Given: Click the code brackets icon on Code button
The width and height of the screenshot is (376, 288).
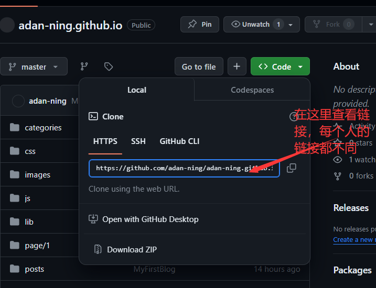Looking at the screenshot, I should (263, 67).
